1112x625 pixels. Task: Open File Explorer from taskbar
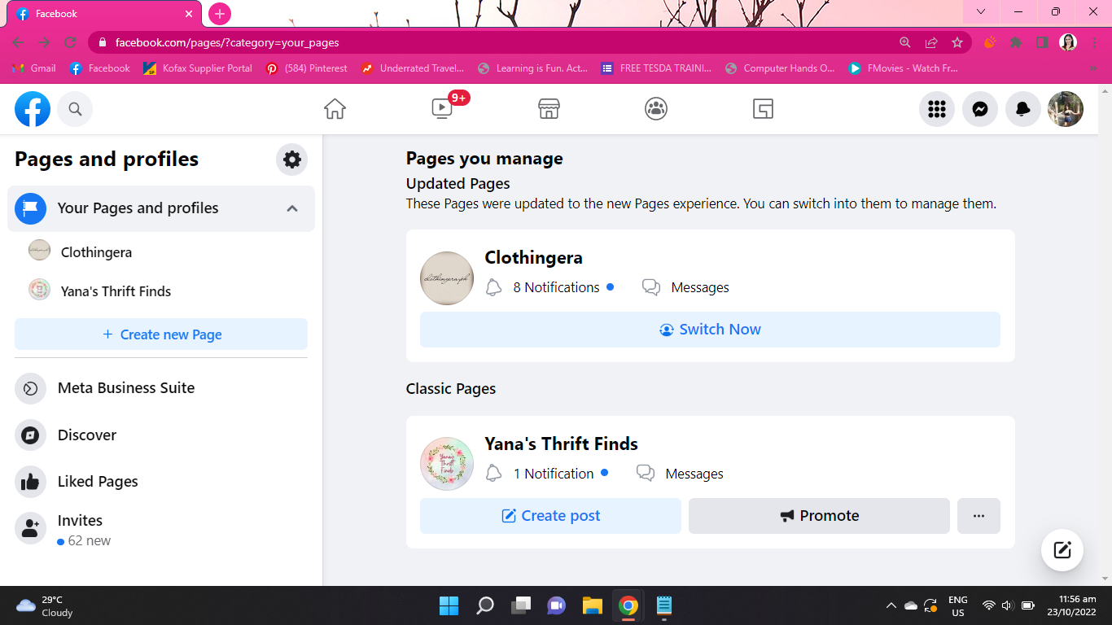[x=592, y=605]
